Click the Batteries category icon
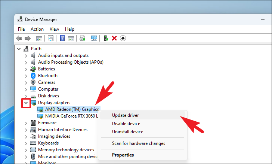The image size is (272, 164). [33, 69]
